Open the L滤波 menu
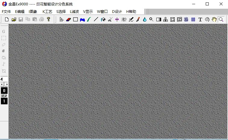228x140 pixels. pos(74,12)
